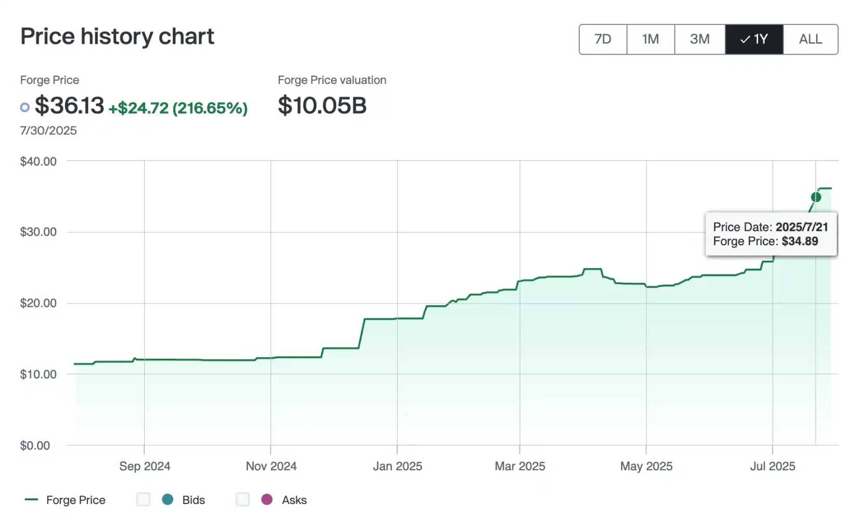
Task: Click the Price history chart heading
Action: [117, 36]
